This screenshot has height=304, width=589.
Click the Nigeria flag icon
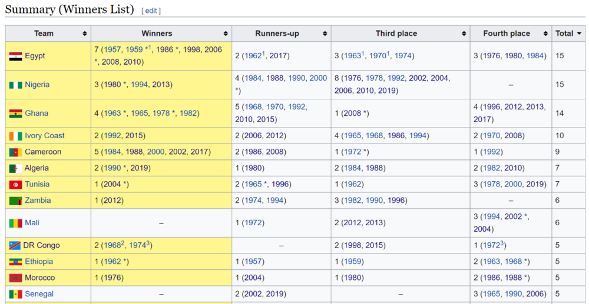point(15,85)
